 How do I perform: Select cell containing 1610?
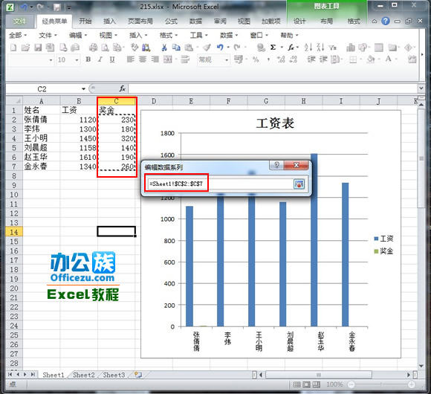[79, 157]
